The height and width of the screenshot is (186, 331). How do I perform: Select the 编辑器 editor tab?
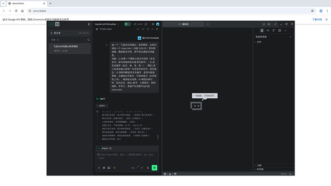pos(183,24)
